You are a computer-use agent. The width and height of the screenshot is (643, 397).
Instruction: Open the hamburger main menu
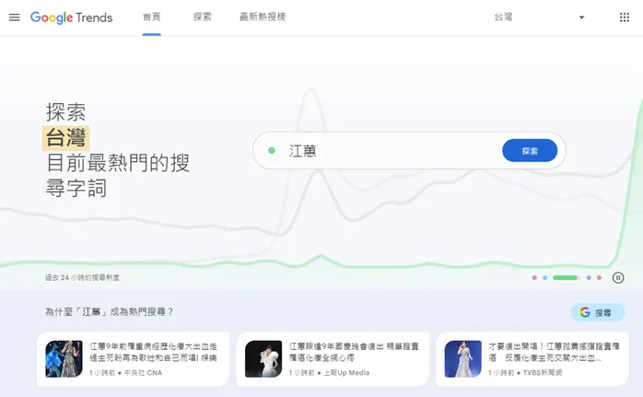point(15,18)
